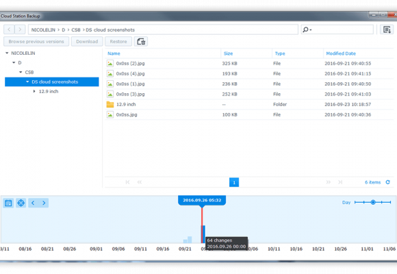Sort by Modified Date column header
Screen dimensions: 397x274
pyautogui.click(x=341, y=53)
